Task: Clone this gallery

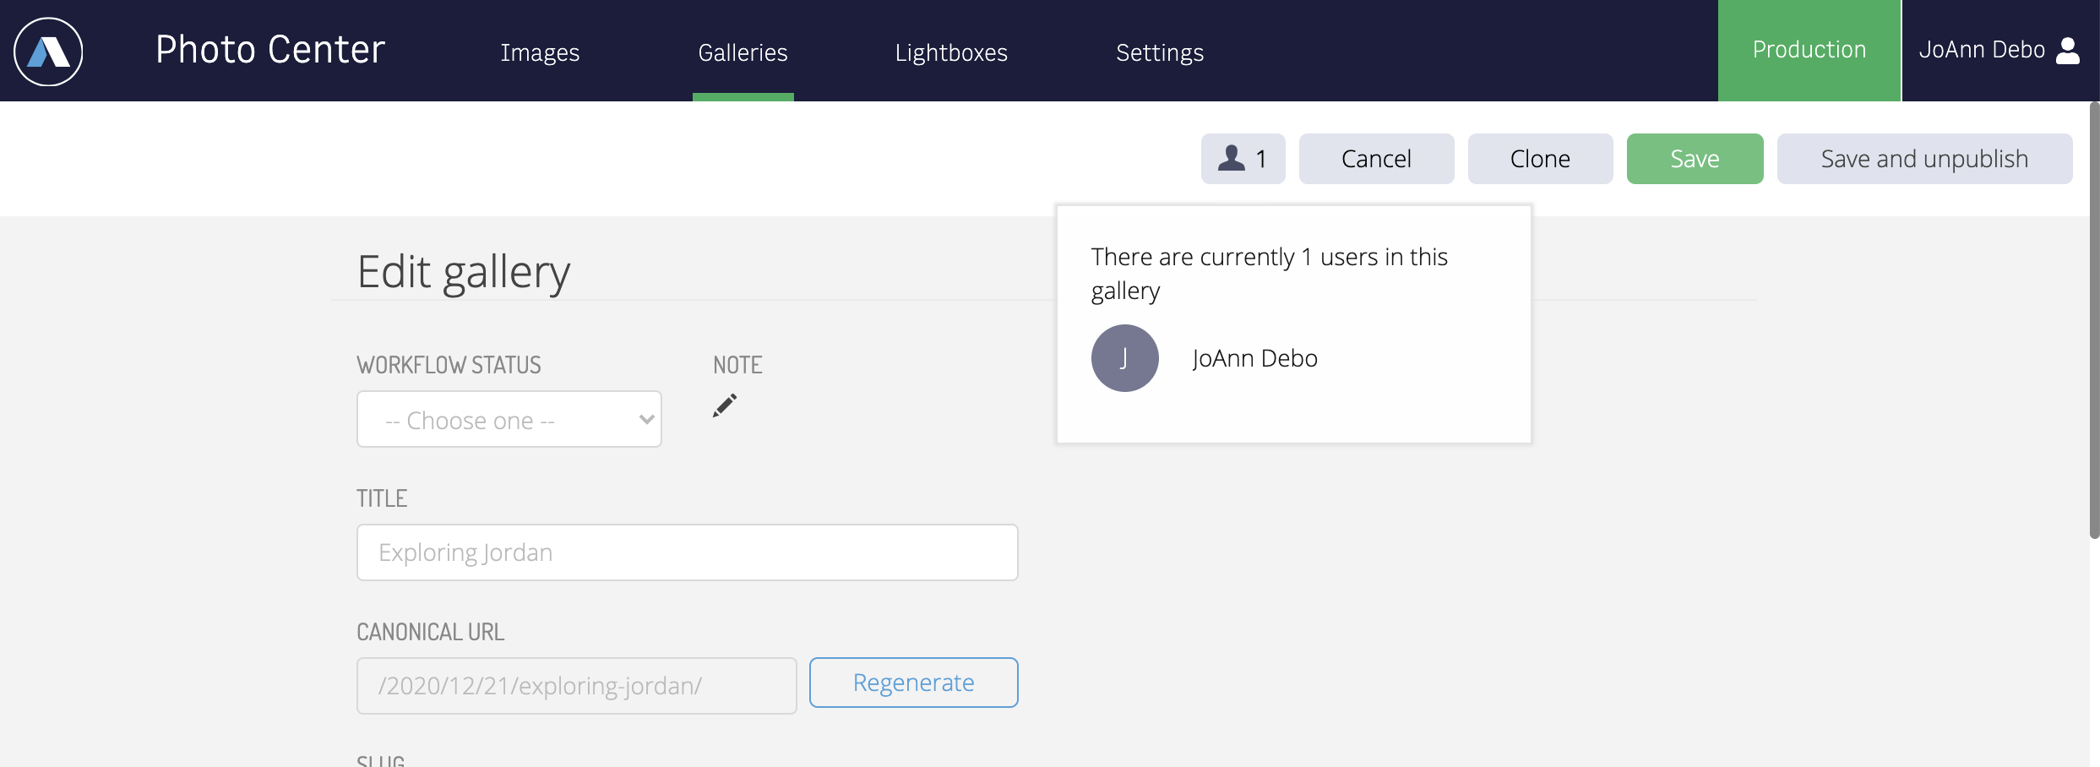Action: coord(1540,159)
